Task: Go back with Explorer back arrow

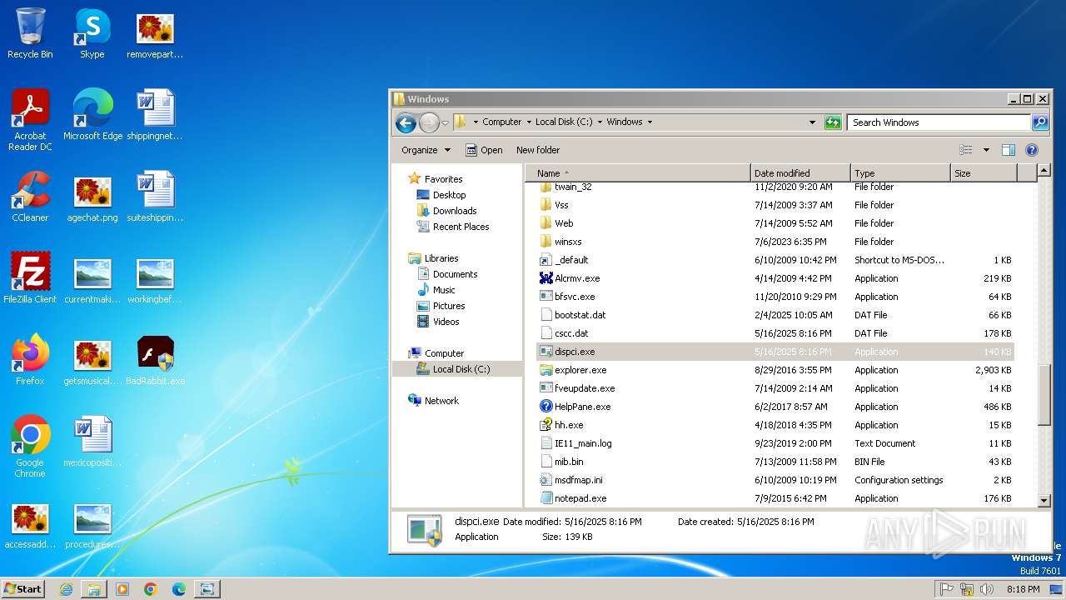Action: click(406, 122)
